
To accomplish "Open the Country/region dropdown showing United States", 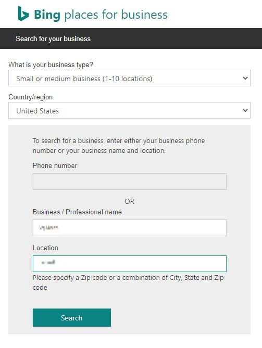I will pos(129,110).
